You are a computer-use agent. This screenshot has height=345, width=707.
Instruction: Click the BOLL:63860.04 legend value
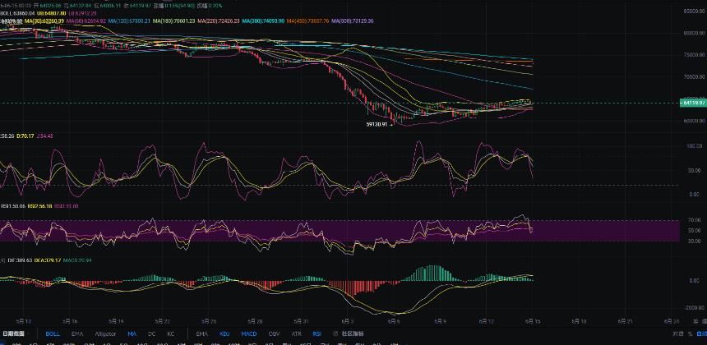point(17,13)
